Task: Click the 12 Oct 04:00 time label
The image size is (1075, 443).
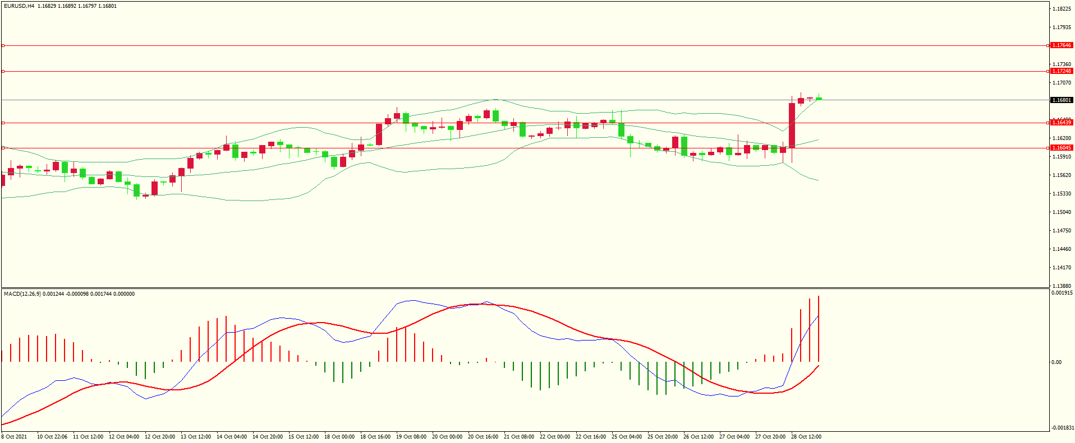Action: coord(124,437)
